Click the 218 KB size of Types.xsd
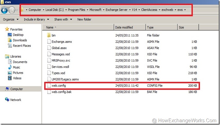220x125 pixels. pyautogui.click(x=192, y=73)
